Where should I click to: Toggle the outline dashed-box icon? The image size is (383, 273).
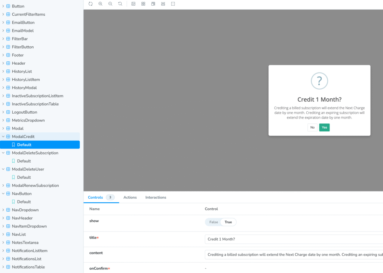pos(173,4)
